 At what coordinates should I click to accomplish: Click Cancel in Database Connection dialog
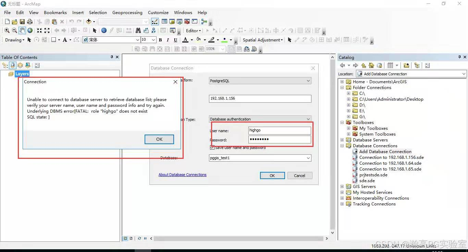pos(299,175)
